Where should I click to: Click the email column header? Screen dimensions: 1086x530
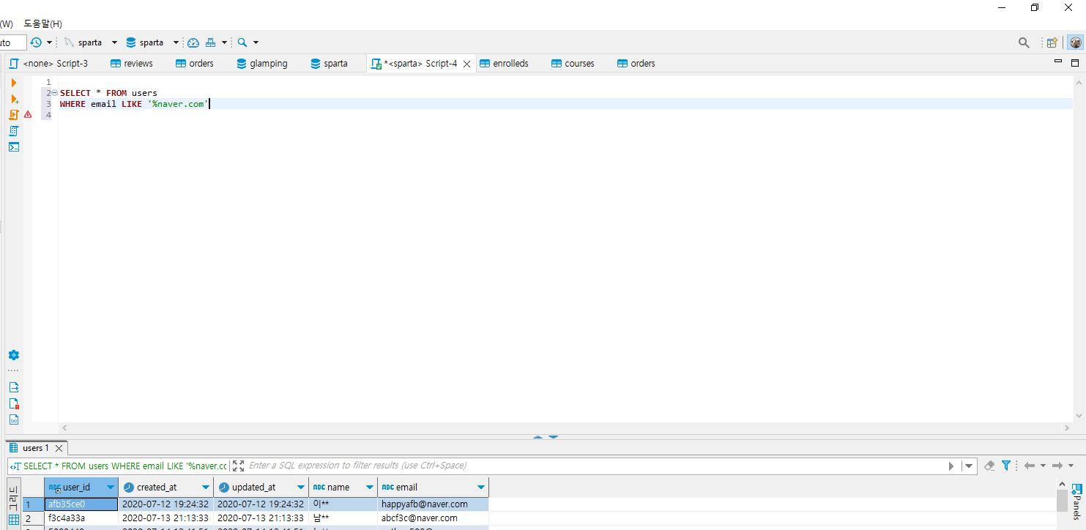click(x=434, y=488)
